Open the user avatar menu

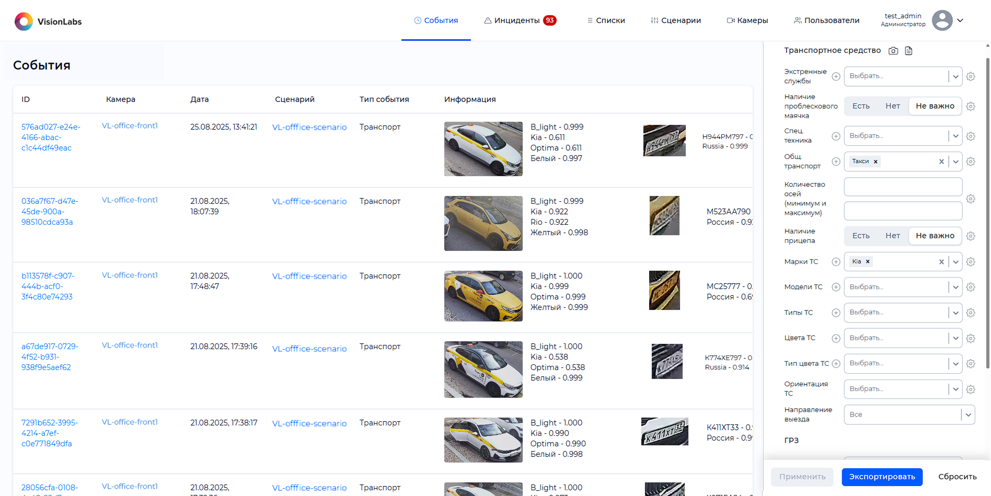942,20
